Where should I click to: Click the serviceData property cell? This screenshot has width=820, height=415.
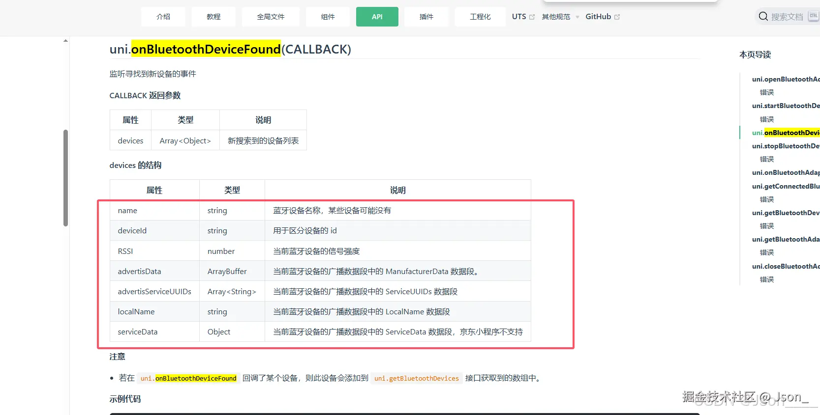154,332
